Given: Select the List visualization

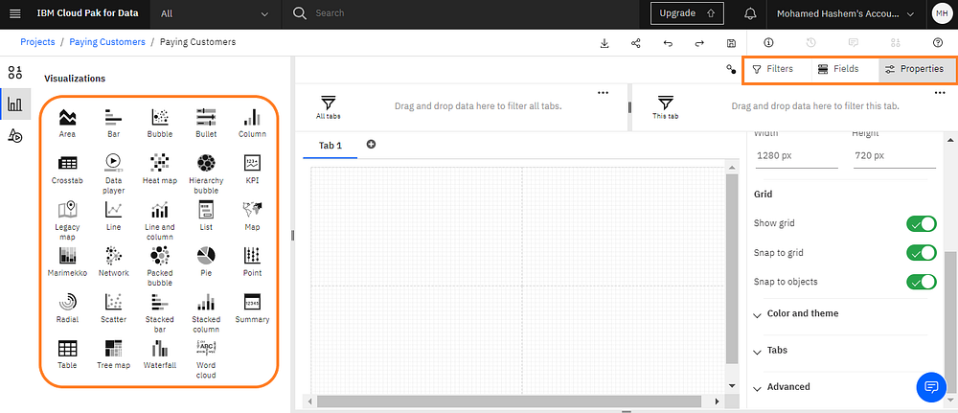Looking at the screenshot, I should [x=206, y=216].
